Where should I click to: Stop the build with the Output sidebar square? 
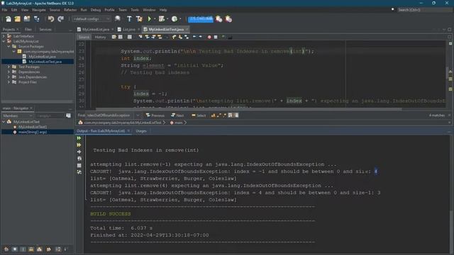79,165
